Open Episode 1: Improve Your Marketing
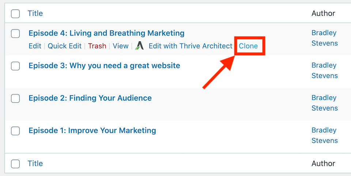Viewport: 351px width, 176px height. point(92,131)
